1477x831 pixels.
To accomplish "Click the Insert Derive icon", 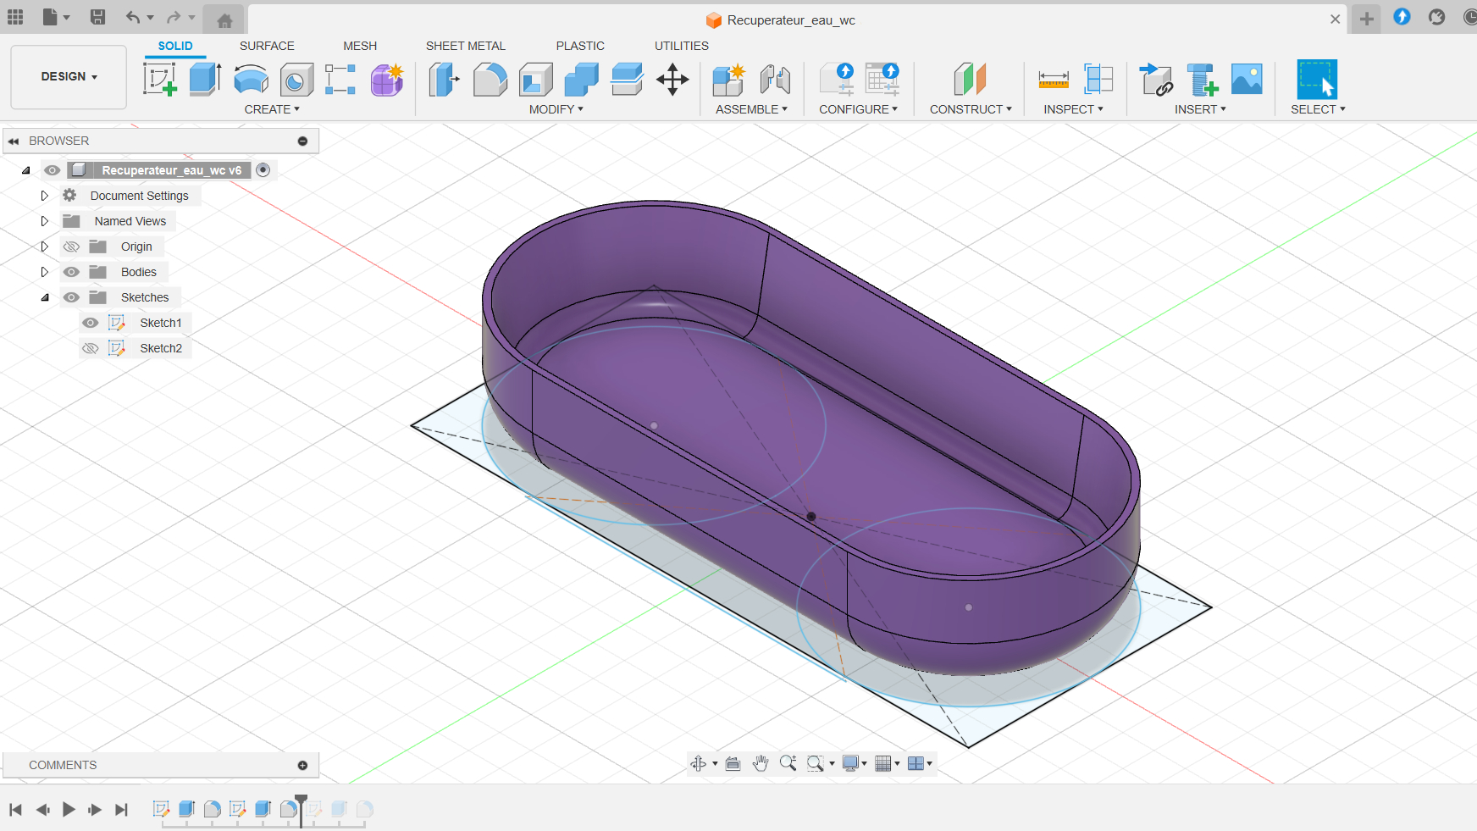I will 1156,80.
